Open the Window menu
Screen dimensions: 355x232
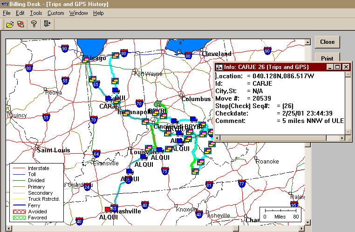click(79, 13)
